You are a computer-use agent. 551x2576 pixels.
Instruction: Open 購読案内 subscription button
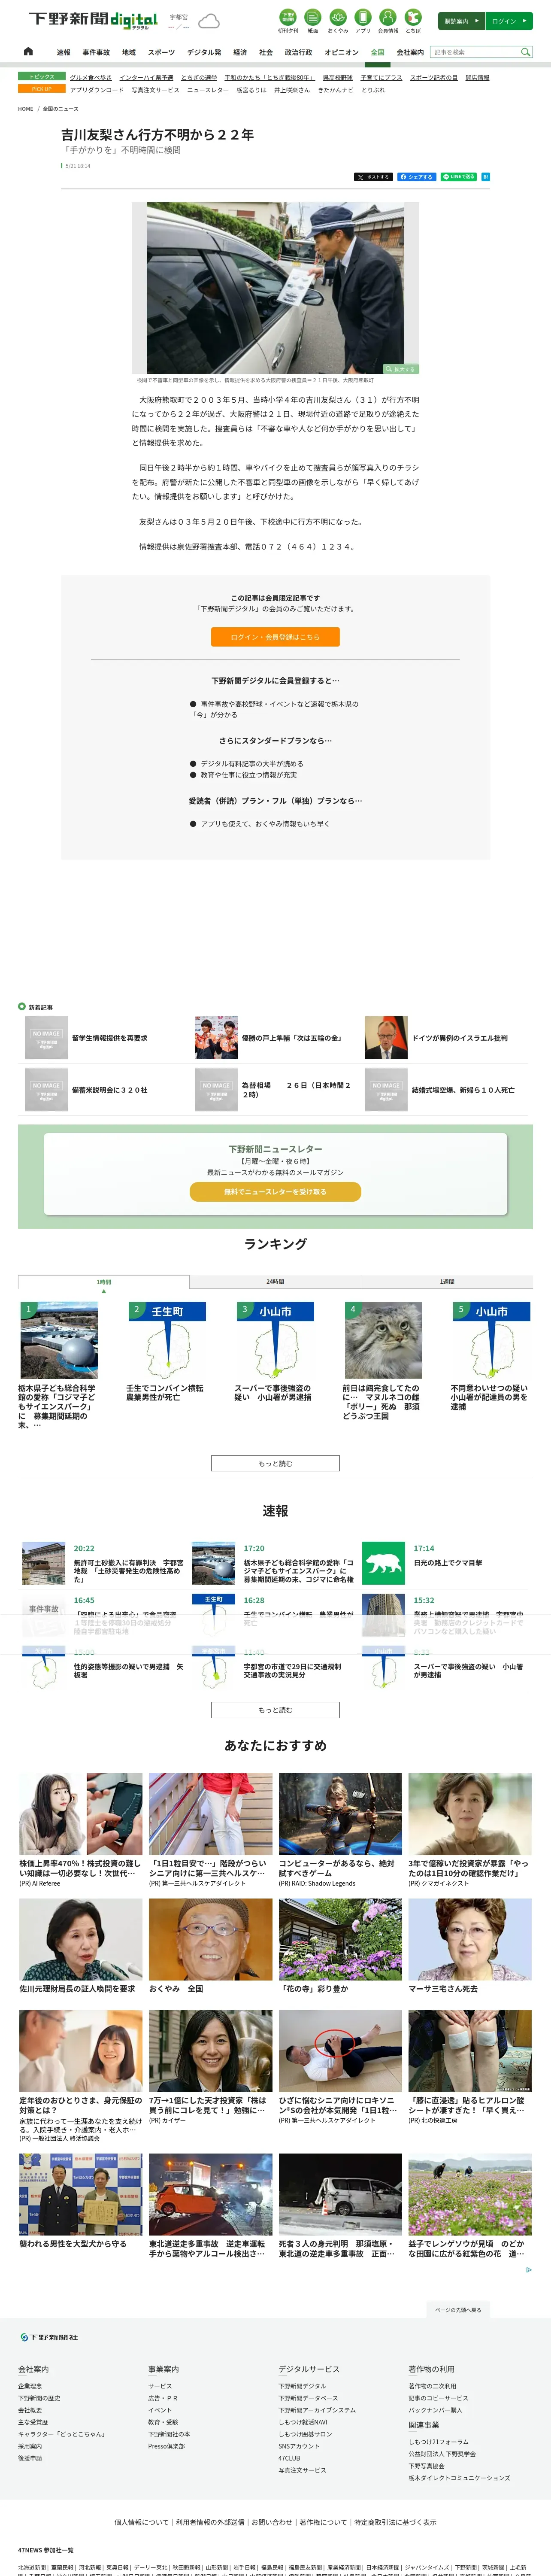pyautogui.click(x=461, y=21)
